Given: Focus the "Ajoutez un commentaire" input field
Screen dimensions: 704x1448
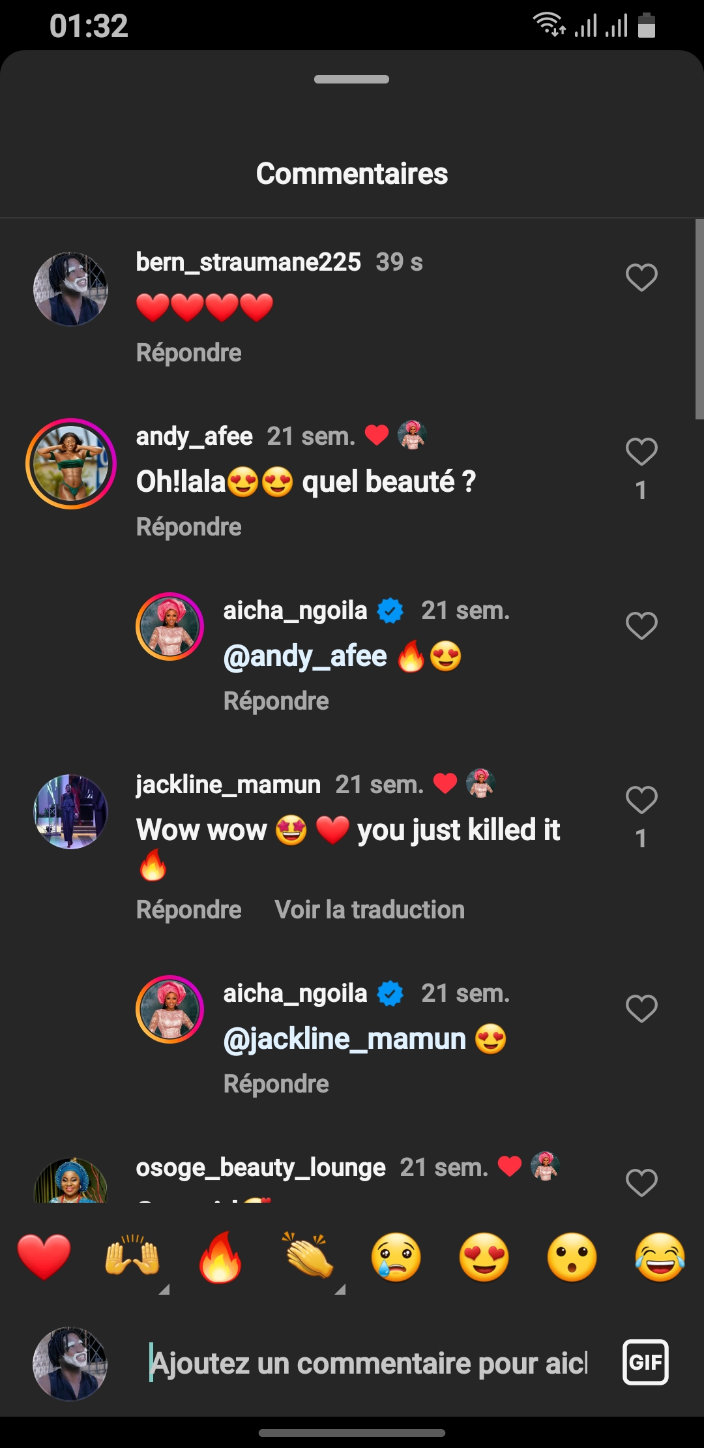Looking at the screenshot, I should 369,1363.
